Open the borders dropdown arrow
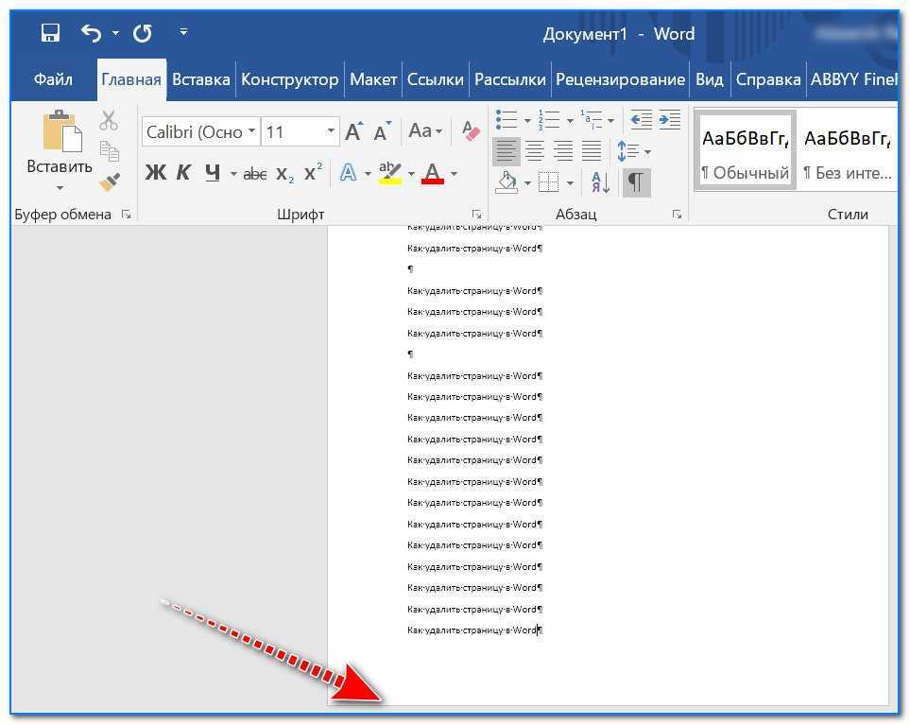This screenshot has width=910, height=725. (570, 183)
